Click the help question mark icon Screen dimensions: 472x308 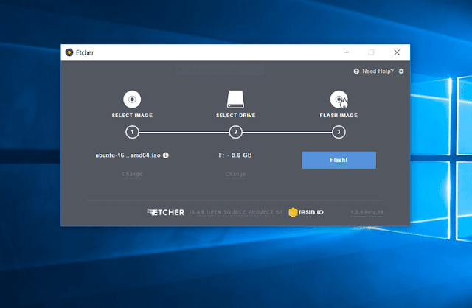click(x=356, y=71)
